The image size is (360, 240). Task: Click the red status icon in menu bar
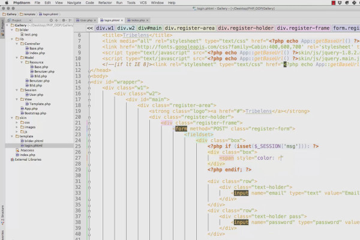click(334, 3)
